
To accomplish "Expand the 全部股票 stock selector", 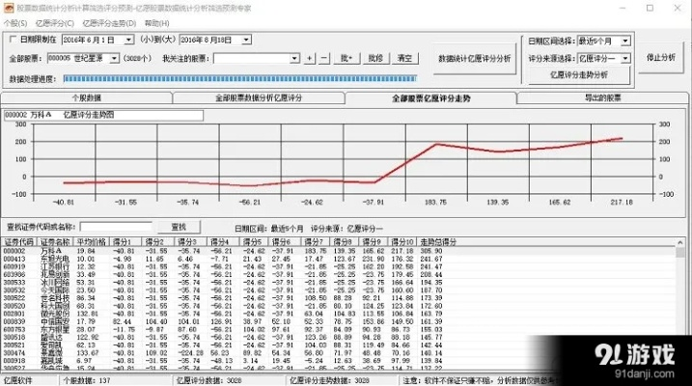I will tap(115, 58).
